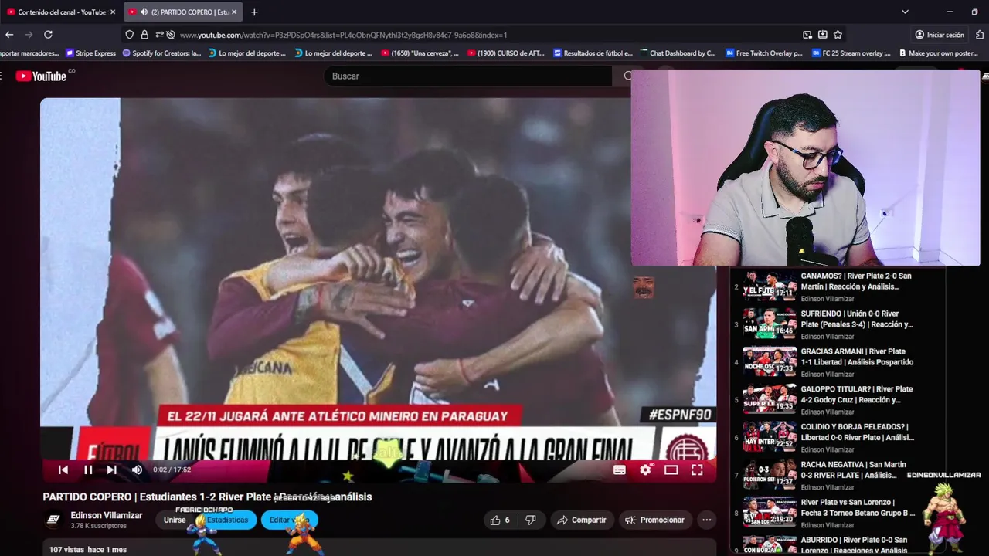Play GALOPPO TITULAR? River Plate 4-2 thumbnail

pos(770,398)
